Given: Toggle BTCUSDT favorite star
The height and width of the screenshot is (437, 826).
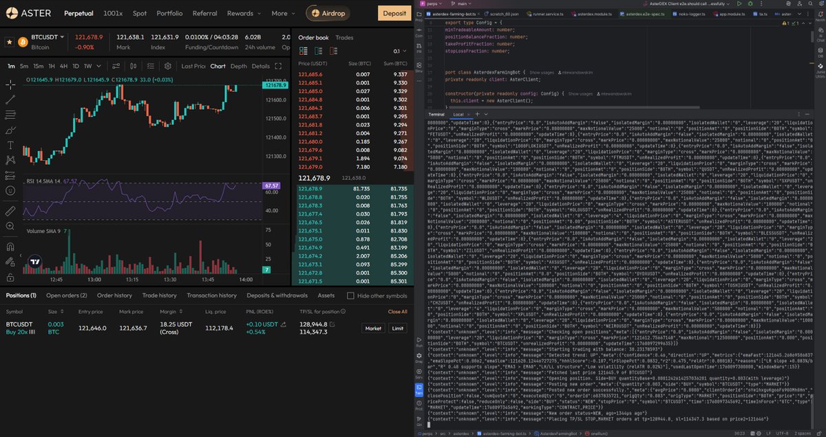Looking at the screenshot, I should click(x=9, y=42).
